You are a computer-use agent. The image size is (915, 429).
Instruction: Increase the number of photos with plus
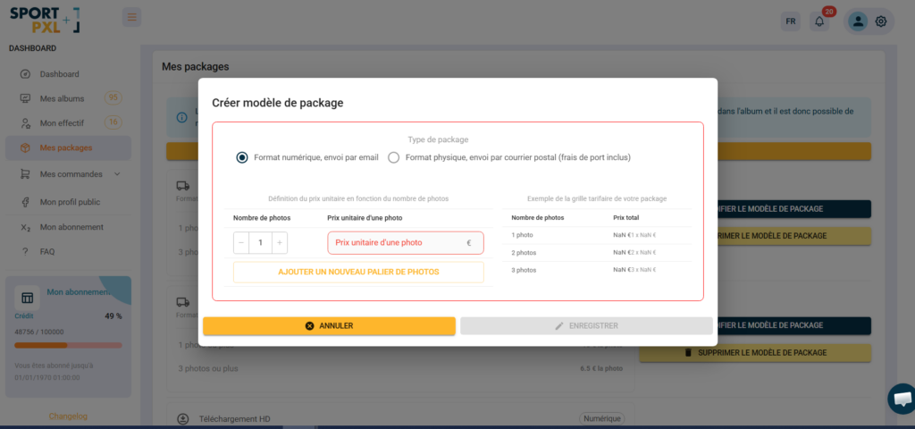(x=280, y=242)
